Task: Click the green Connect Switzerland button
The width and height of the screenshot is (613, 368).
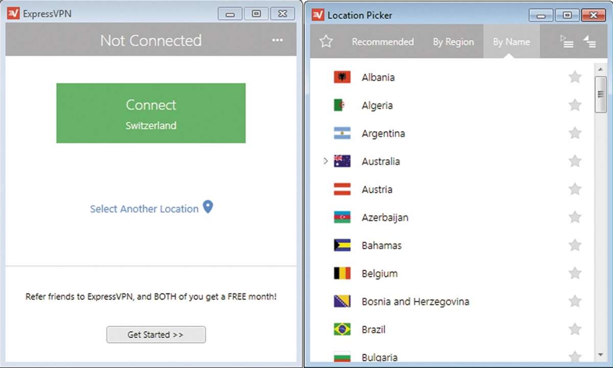Action: click(x=151, y=113)
